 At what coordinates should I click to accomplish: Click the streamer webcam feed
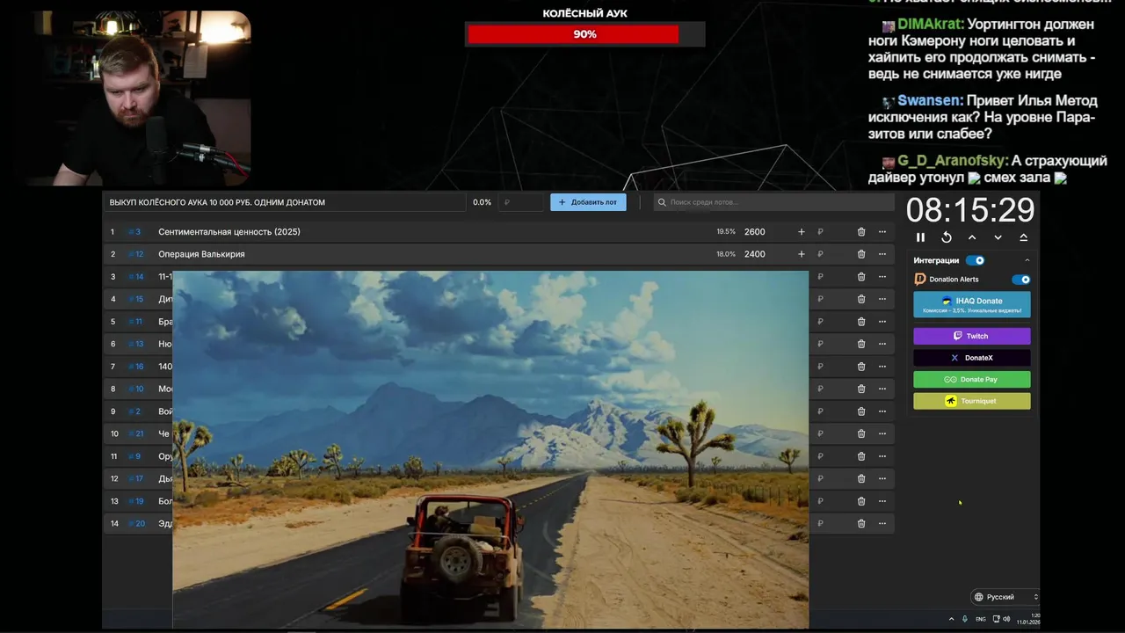point(138,98)
